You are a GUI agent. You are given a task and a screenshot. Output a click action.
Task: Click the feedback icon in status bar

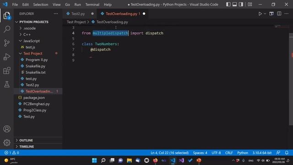click(278, 153)
